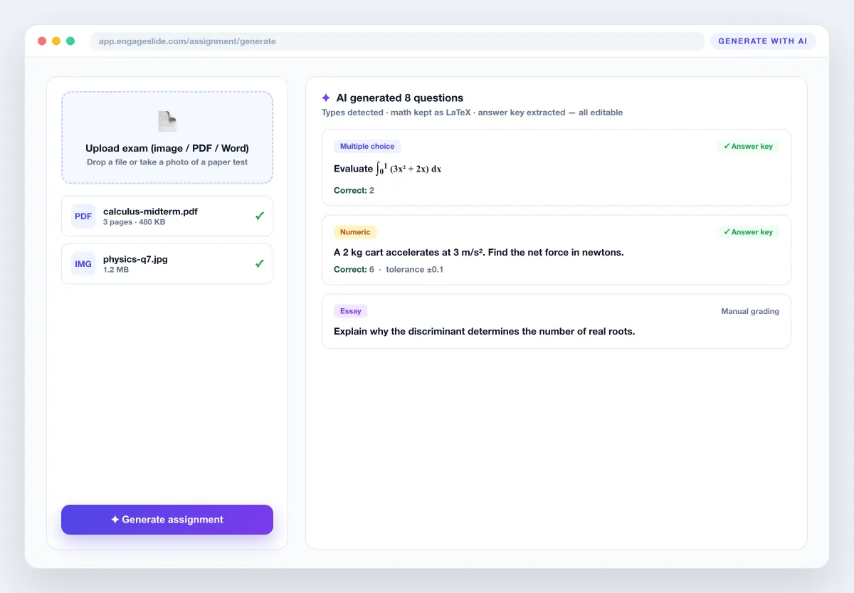854x593 pixels.
Task: Click the yellow window minimize dot
Action: click(x=56, y=41)
